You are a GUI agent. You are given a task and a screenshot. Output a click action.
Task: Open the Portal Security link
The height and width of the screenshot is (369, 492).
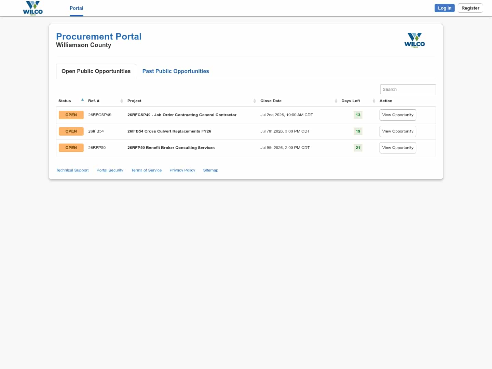(110, 170)
